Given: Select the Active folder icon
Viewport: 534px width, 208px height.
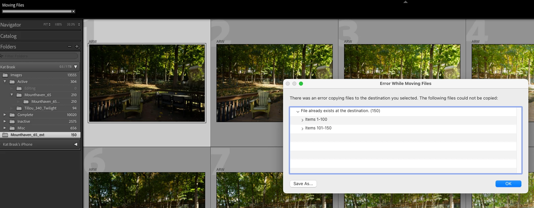Looking at the screenshot, I should click(x=12, y=82).
